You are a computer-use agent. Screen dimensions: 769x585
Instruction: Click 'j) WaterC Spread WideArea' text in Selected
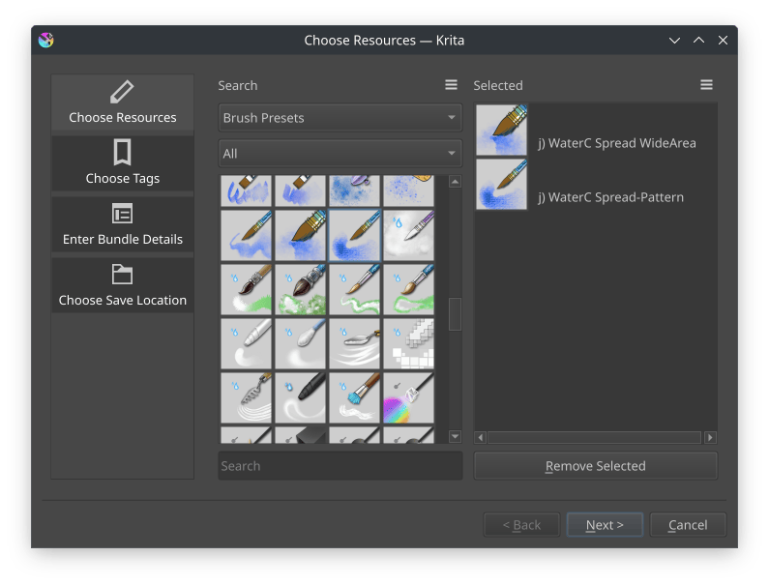point(617,143)
